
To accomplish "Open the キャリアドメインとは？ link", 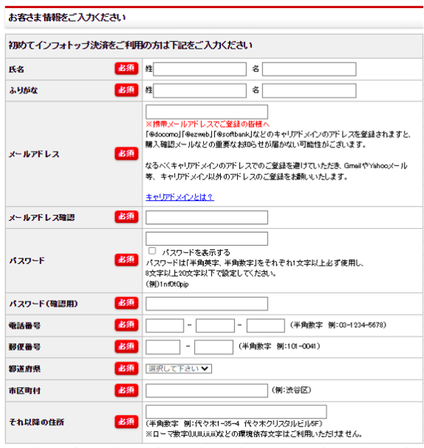I will point(179,198).
